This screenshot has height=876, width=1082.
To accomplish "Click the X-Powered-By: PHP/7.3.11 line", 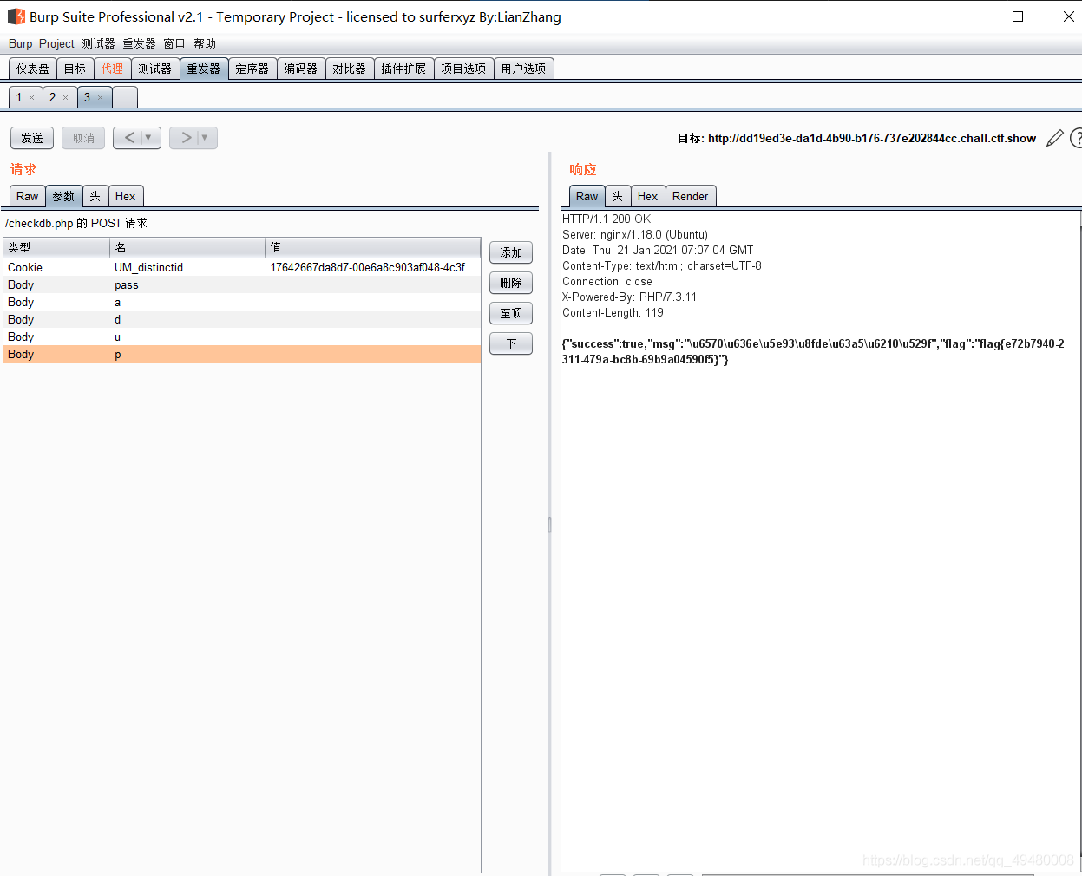I will (630, 297).
